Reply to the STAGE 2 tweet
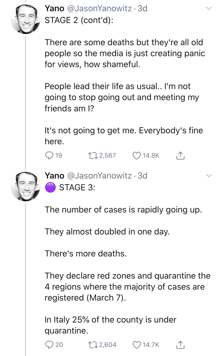 pos(49,155)
